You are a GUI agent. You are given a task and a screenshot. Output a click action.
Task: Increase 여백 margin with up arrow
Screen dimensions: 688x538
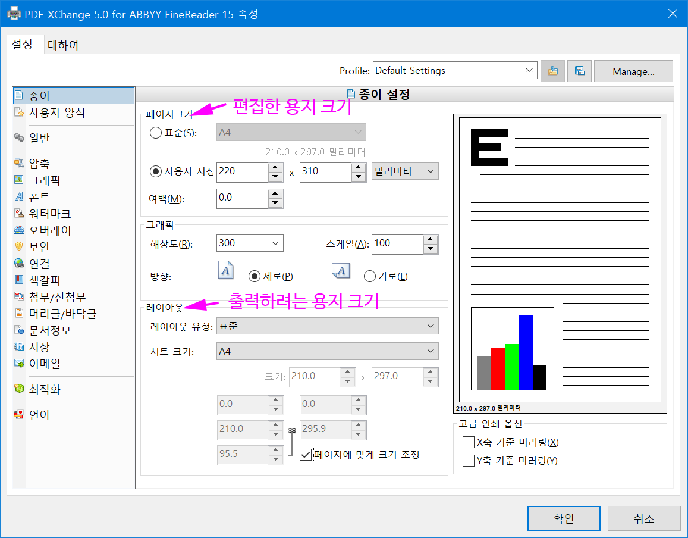[275, 193]
